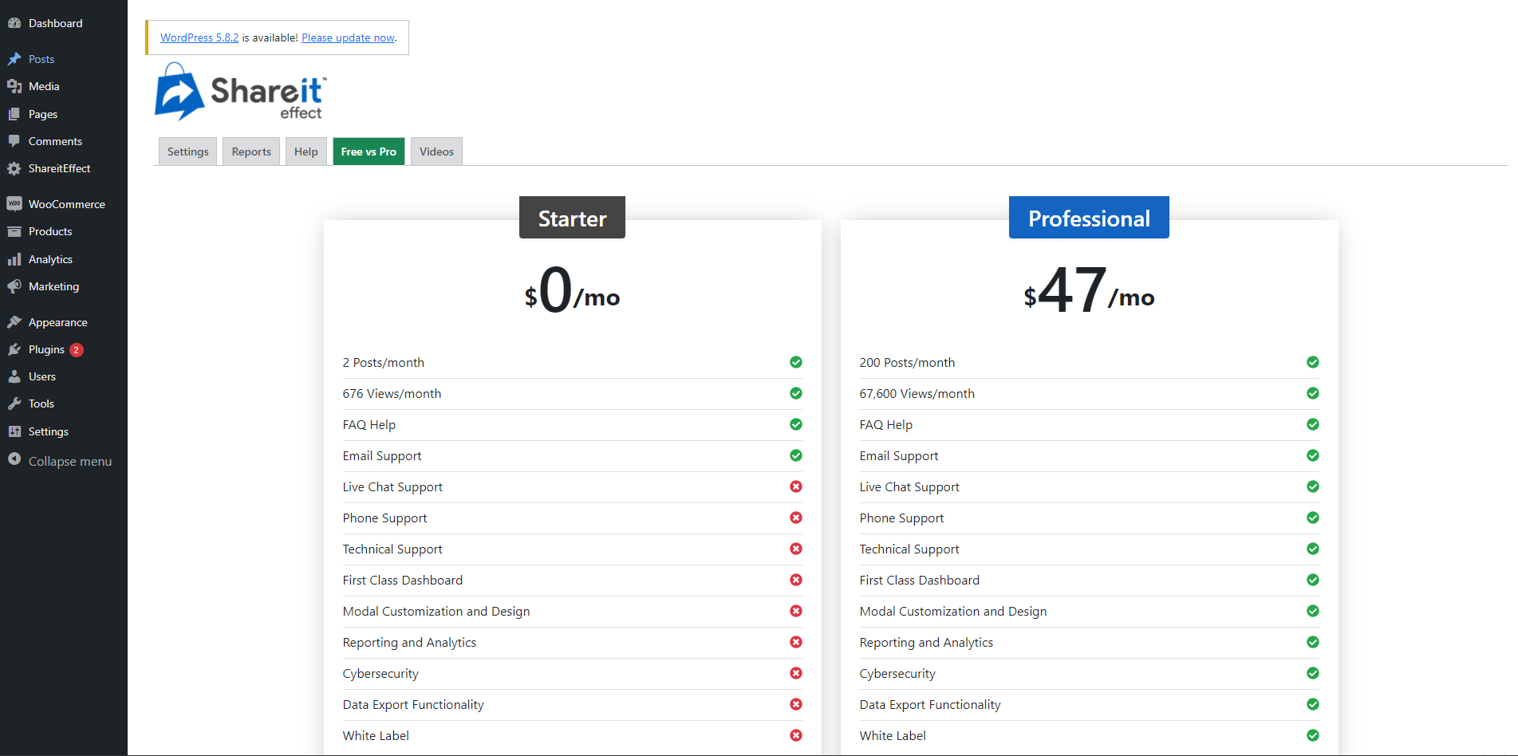This screenshot has width=1518, height=756.
Task: Open the Dashboard icon in sidebar
Action: 14,23
